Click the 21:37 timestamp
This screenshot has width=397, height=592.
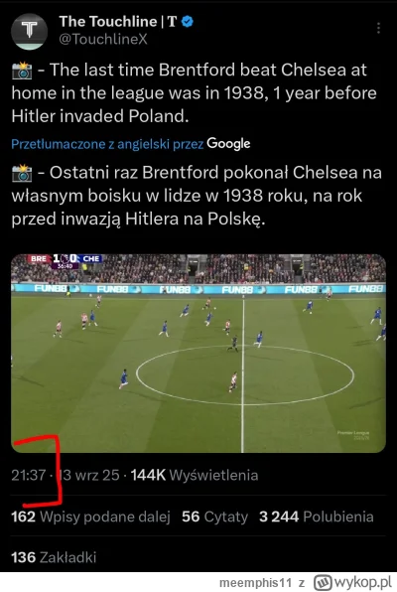tap(29, 475)
